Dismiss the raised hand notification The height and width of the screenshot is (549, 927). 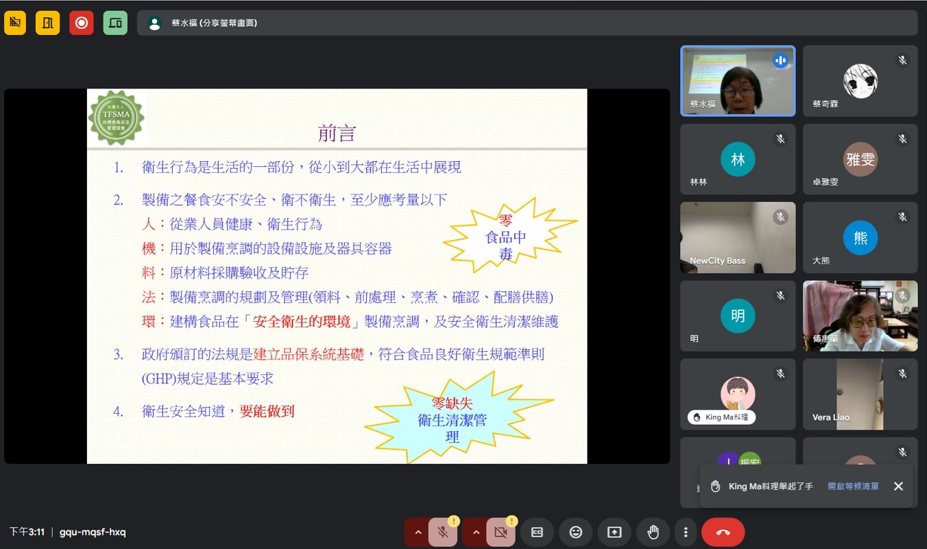898,486
